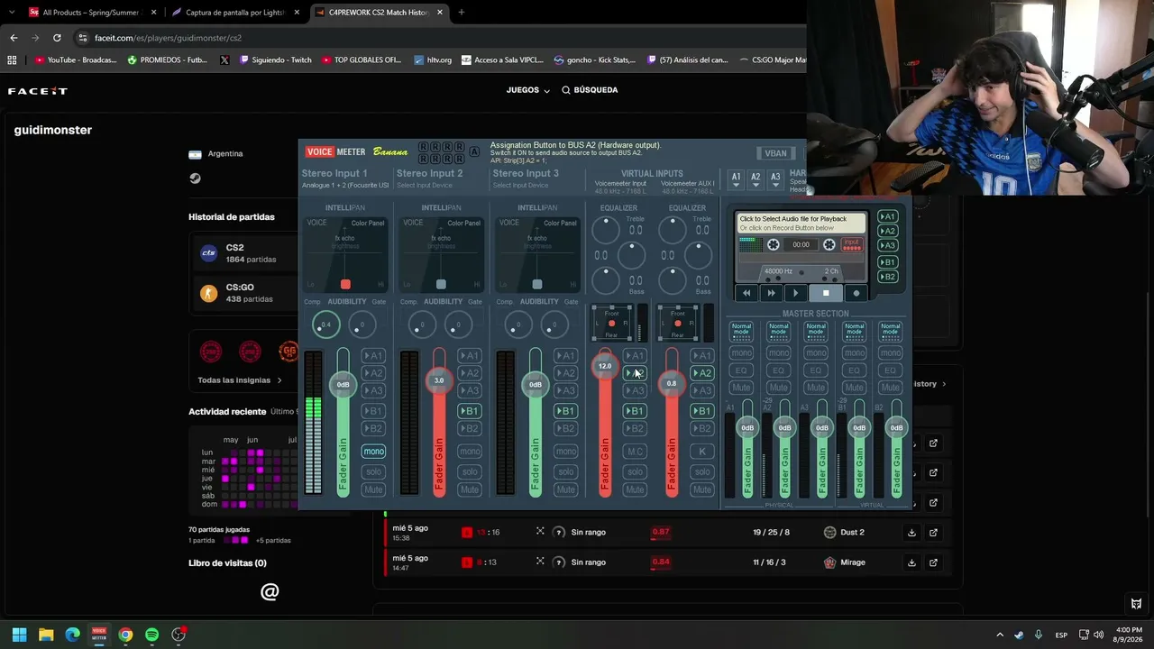
Task: Switch to Captura de pantalla Lightshot tab
Action: pyautogui.click(x=236, y=13)
